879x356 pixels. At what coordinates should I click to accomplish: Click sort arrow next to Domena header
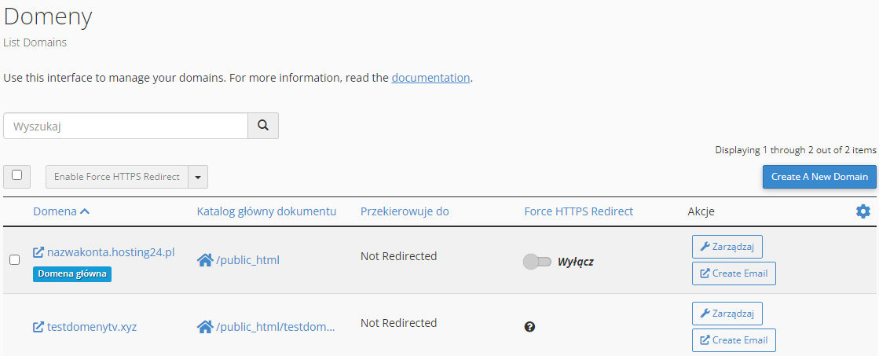pos(85,211)
